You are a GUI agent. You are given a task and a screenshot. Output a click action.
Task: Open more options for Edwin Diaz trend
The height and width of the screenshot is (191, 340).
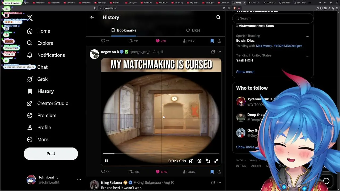coord(307,36)
